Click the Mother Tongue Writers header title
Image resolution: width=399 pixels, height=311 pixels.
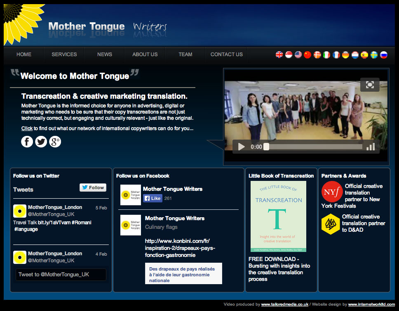click(108, 26)
